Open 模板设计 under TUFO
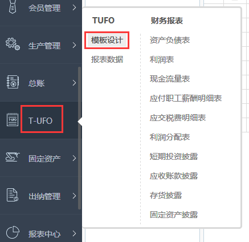249x242 pixels. coord(107,40)
